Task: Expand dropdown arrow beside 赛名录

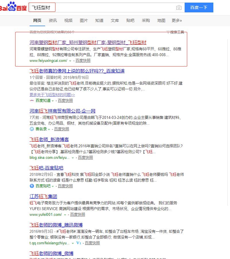Action: (x=49, y=129)
